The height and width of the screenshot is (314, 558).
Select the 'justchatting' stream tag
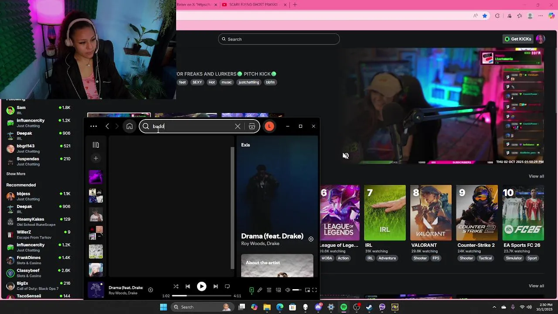pos(248,82)
